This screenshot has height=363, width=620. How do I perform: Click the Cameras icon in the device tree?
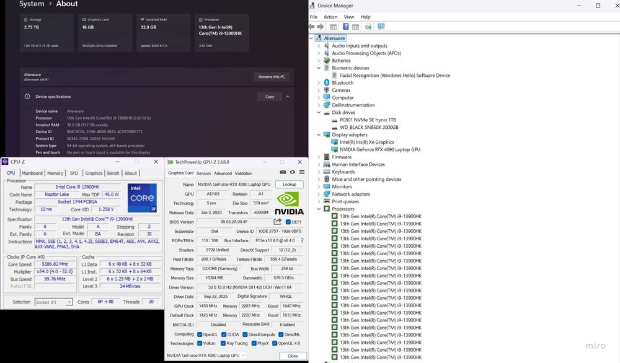pyautogui.click(x=327, y=90)
